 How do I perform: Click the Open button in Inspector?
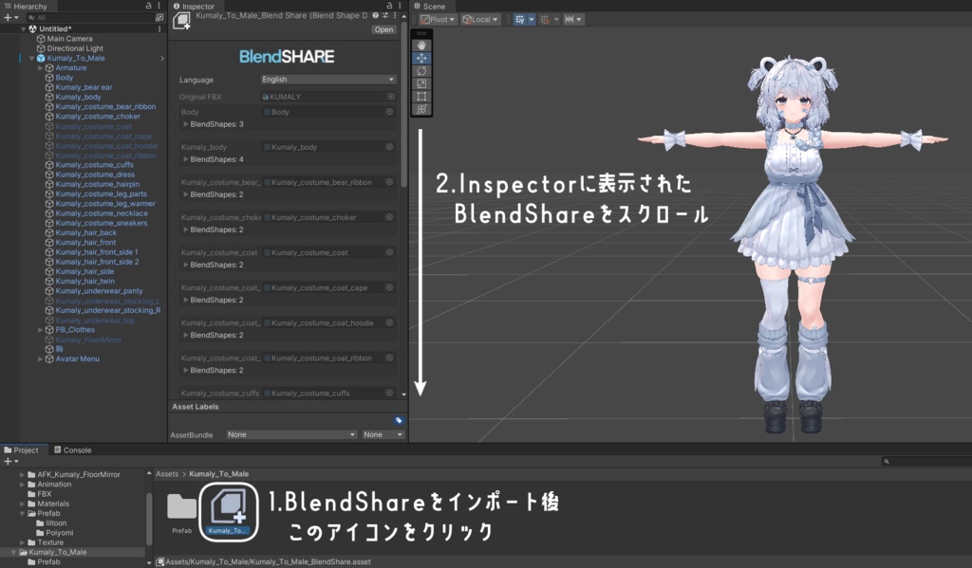(383, 29)
